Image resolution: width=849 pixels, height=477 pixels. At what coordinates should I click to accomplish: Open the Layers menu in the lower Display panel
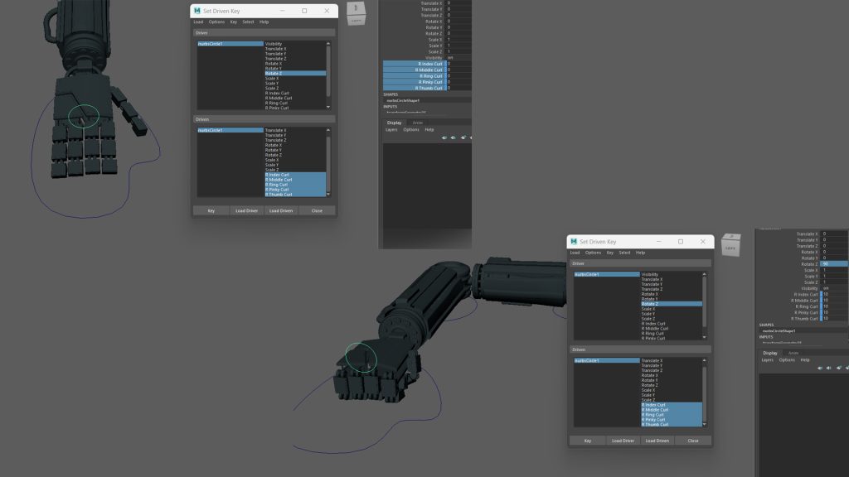click(767, 360)
